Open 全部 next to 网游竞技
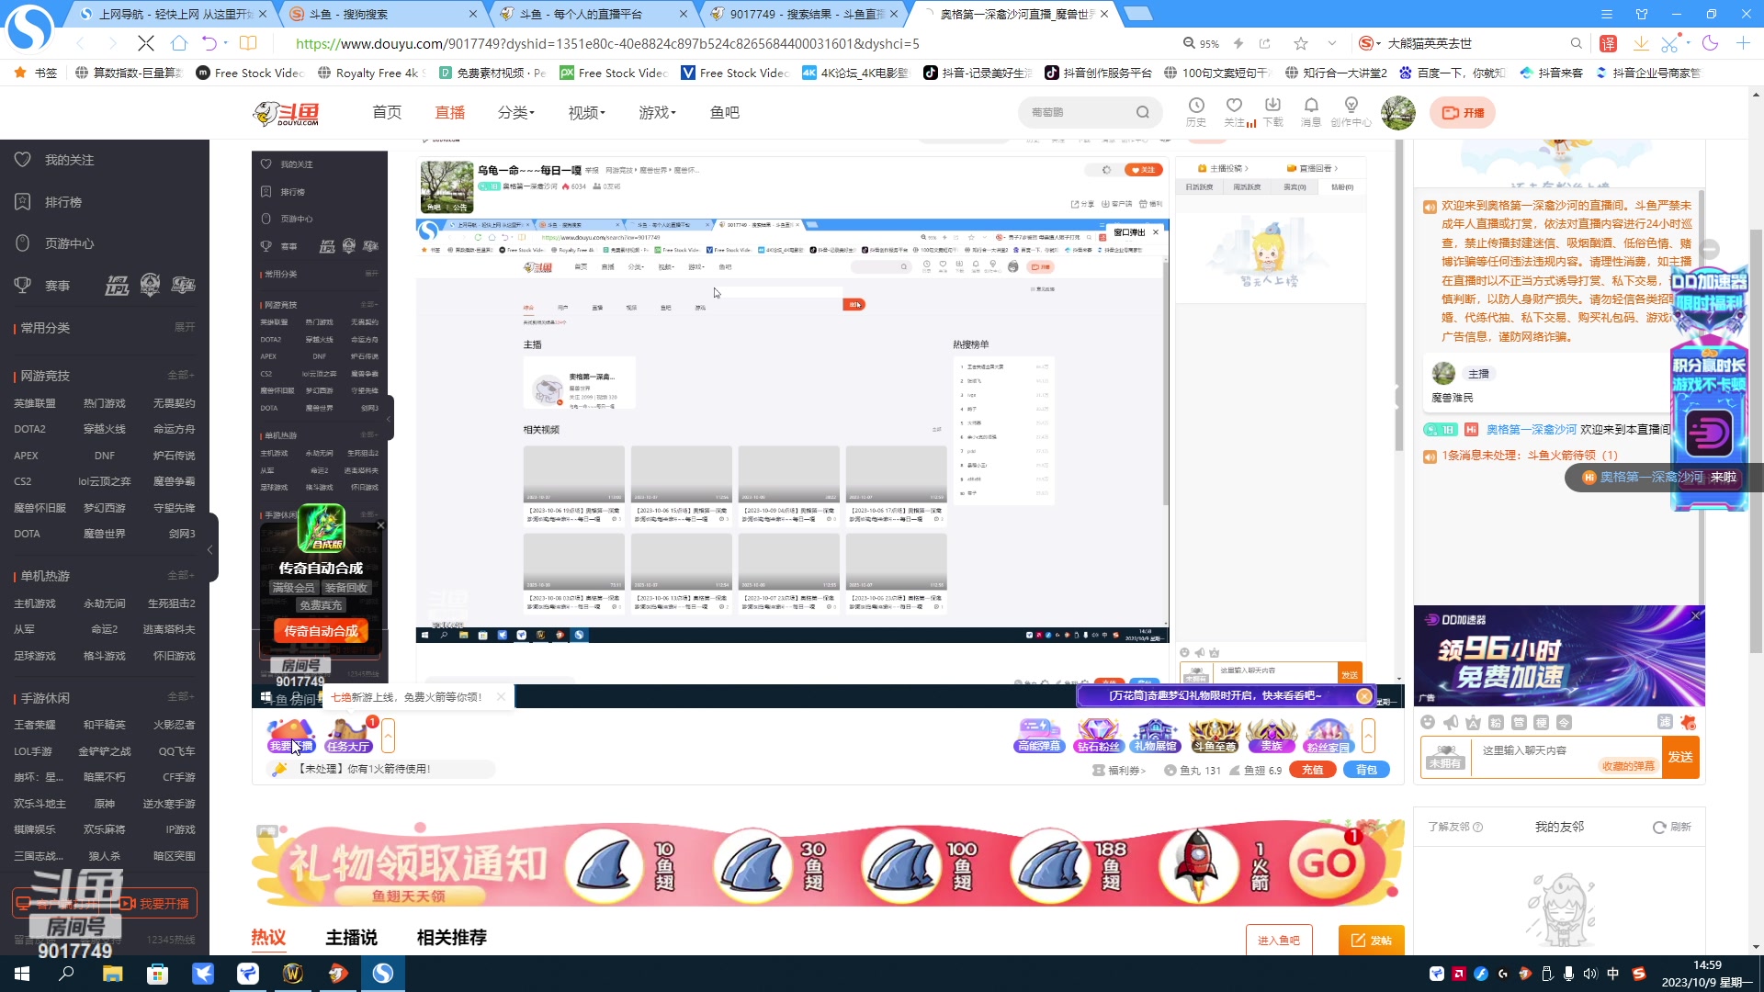 (x=180, y=376)
